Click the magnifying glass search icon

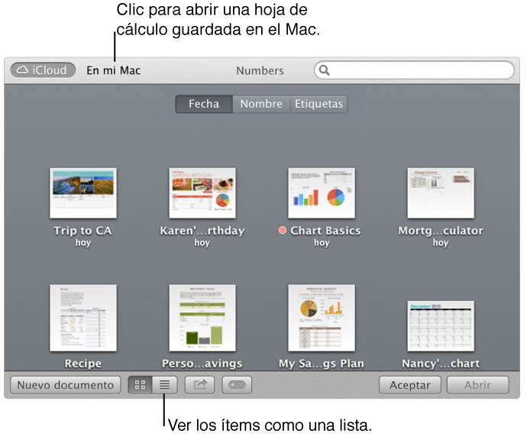click(325, 70)
